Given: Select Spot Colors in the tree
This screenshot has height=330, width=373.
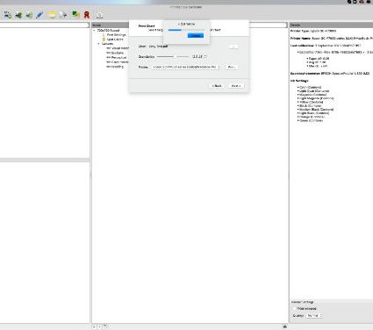Looking at the screenshot, I should pos(115,39).
